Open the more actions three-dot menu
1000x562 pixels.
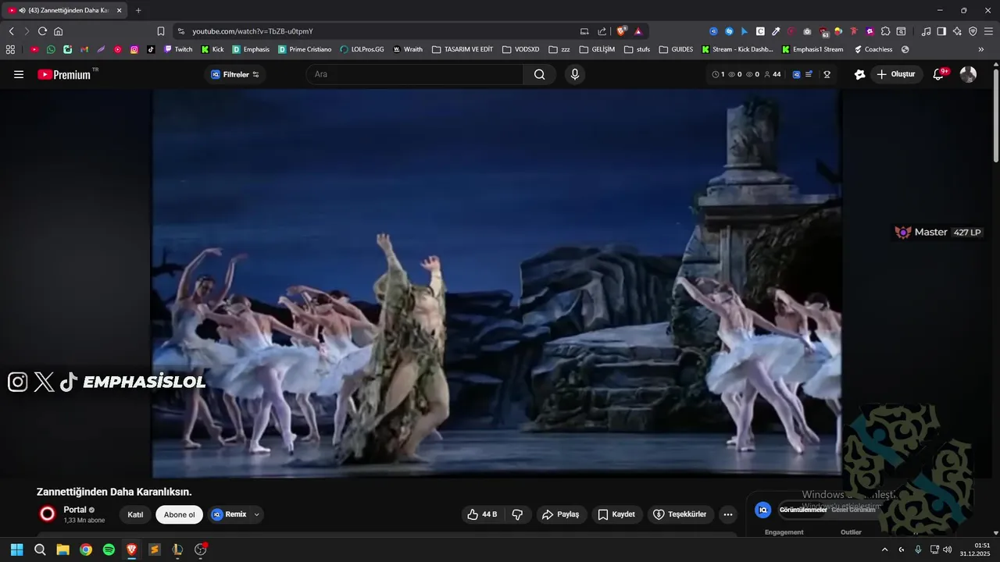point(728,514)
